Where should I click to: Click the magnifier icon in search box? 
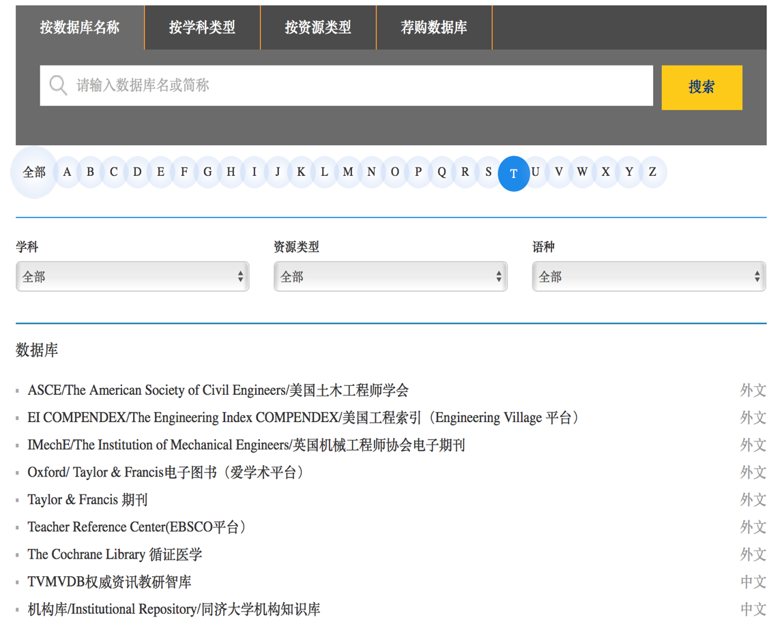pyautogui.click(x=59, y=86)
